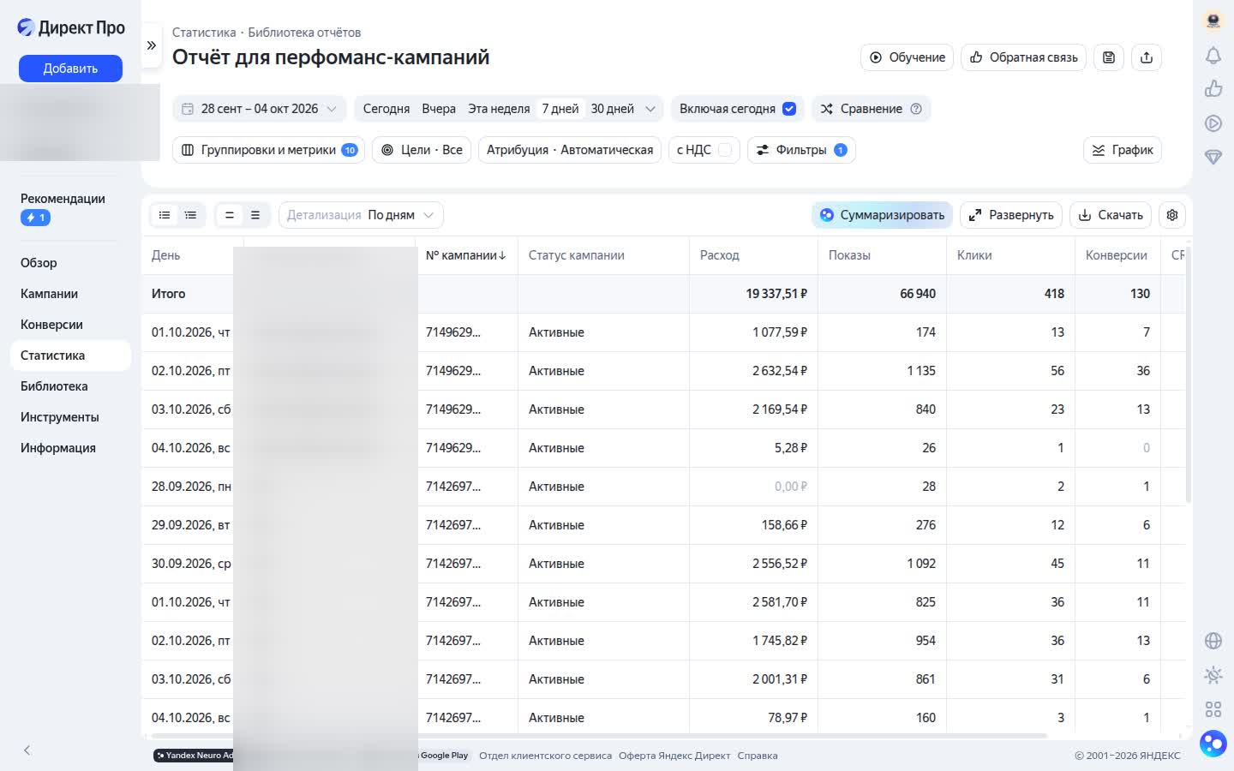Click thumbs-up icon in right rail
The height and width of the screenshot is (771, 1234).
tap(1213, 89)
